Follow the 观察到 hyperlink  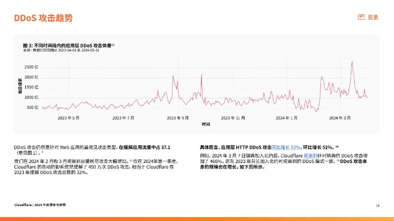coord(310,156)
